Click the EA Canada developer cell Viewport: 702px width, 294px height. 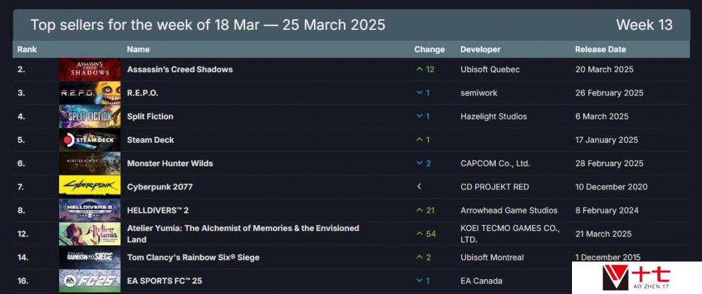(482, 280)
